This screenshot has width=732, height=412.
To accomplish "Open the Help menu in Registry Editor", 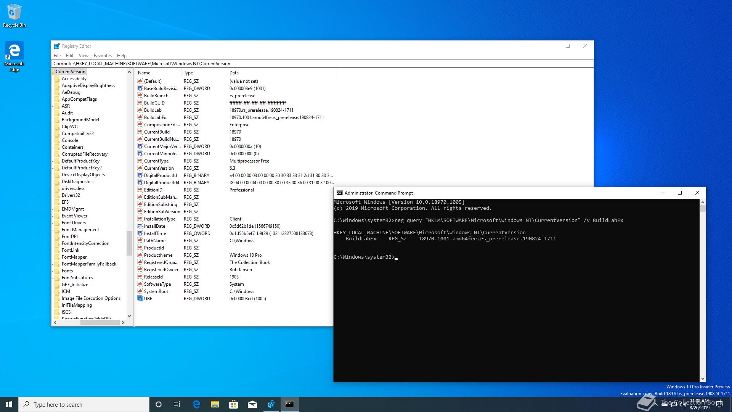I will click(x=122, y=56).
